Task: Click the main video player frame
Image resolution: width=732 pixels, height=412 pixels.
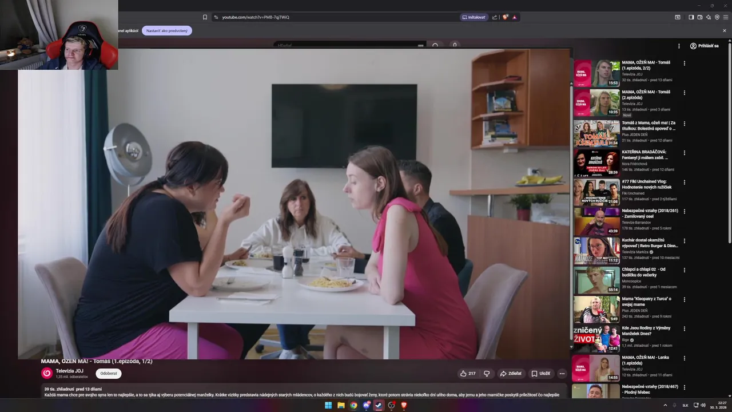Action: coord(295,204)
